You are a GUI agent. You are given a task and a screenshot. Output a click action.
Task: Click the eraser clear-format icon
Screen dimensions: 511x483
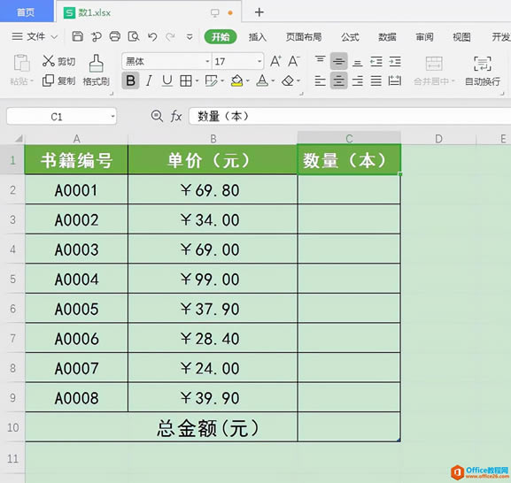(288, 80)
